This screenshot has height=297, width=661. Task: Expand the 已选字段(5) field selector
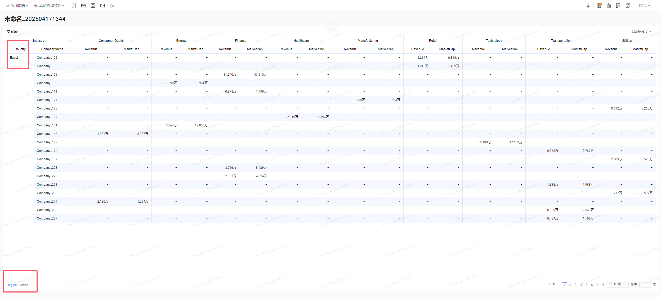[642, 31]
